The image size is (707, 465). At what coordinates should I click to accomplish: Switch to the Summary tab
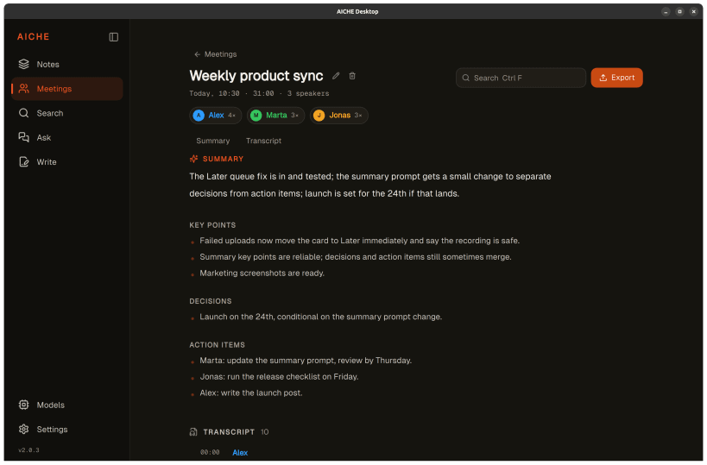213,141
